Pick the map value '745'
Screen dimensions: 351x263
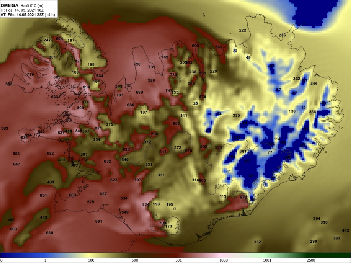(165, 57)
